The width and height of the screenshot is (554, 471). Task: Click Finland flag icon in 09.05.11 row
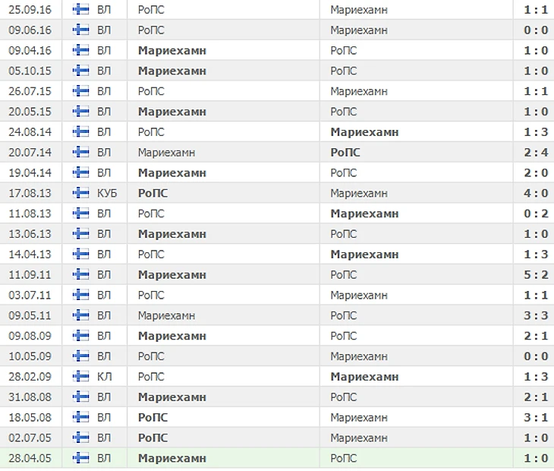point(80,315)
